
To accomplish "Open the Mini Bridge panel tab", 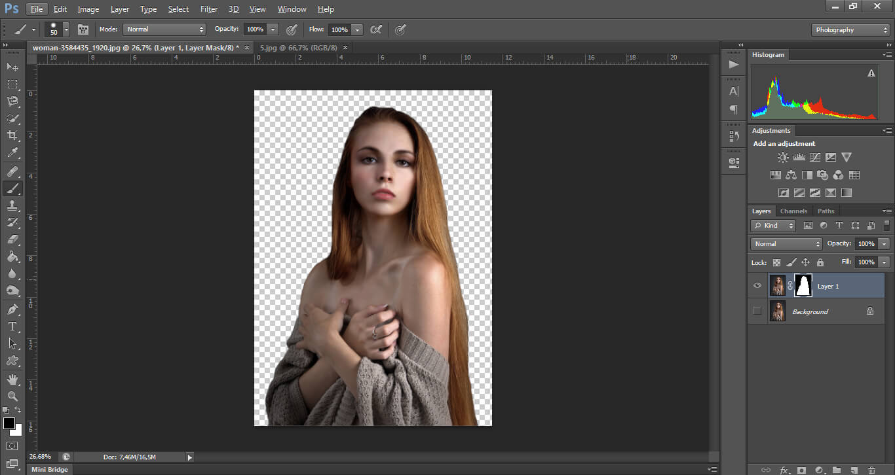I will [49, 469].
